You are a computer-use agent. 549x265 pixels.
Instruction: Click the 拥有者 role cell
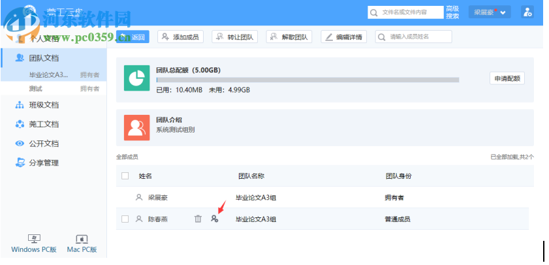pos(394,198)
